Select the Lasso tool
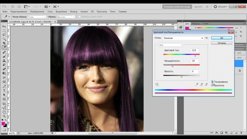Viewport: 247px width, 139px height. [x=4, y=35]
